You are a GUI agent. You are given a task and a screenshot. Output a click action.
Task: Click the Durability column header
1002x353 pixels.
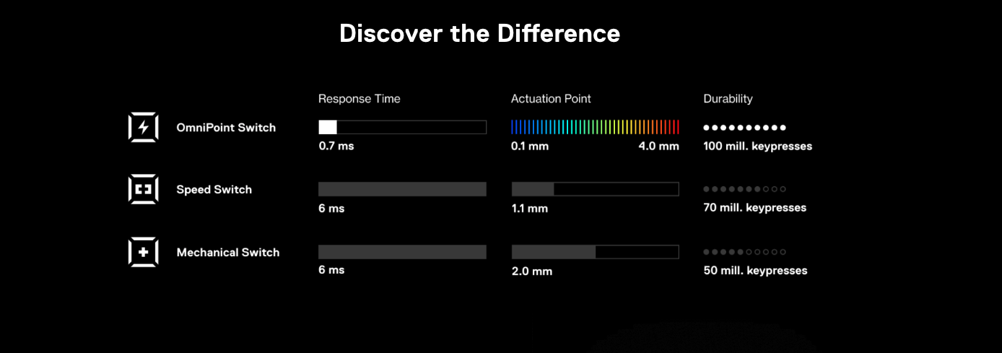coord(728,99)
